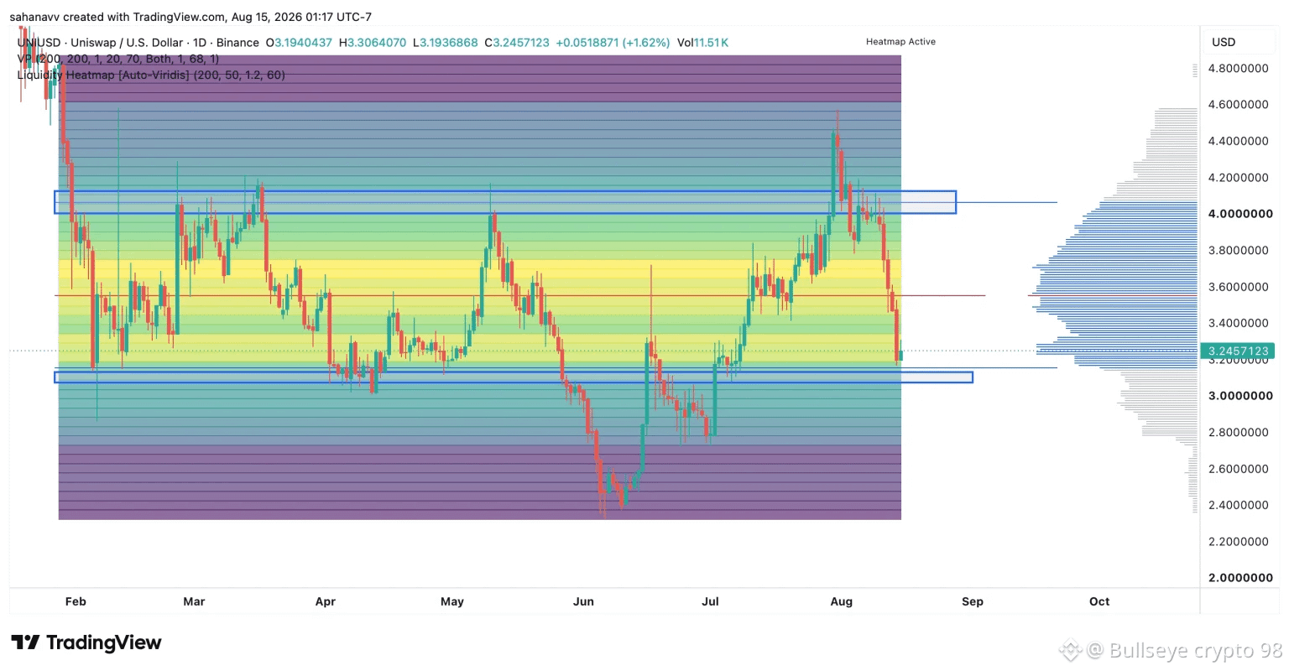
Task: Click the Mar label on the time axis
Action: click(x=194, y=601)
